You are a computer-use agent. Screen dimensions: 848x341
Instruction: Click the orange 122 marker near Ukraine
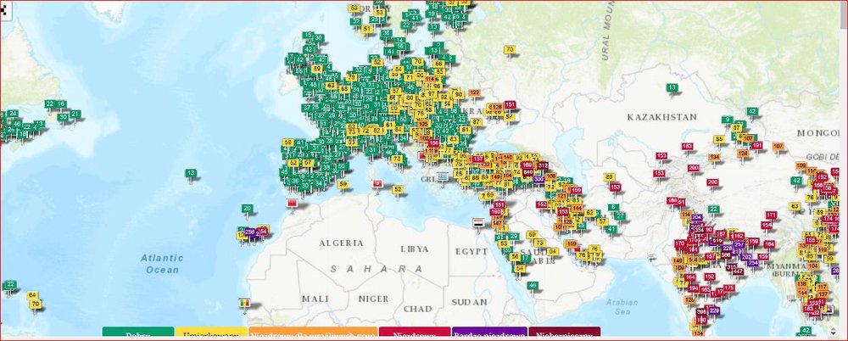tap(474, 92)
